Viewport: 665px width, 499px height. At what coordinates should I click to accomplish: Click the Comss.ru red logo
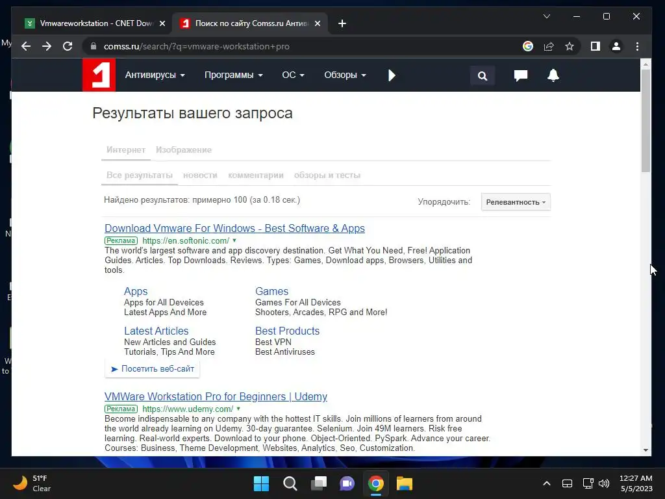click(99, 75)
